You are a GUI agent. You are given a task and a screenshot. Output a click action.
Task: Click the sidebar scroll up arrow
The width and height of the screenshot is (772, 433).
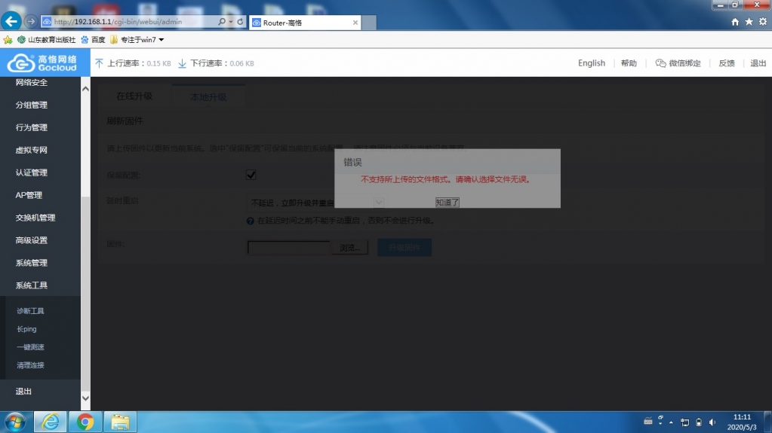(85, 89)
